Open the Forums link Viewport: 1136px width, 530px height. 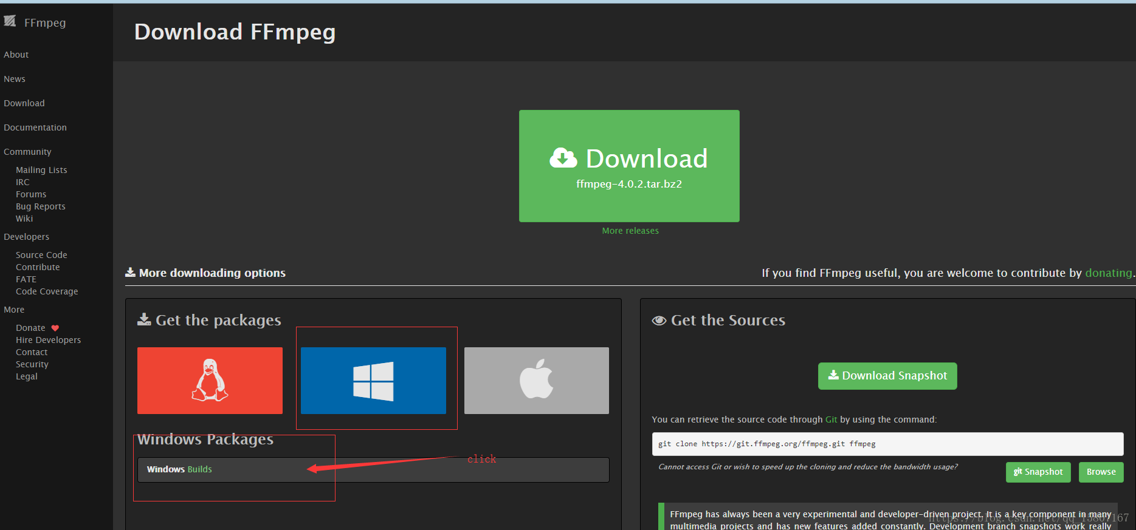click(31, 194)
